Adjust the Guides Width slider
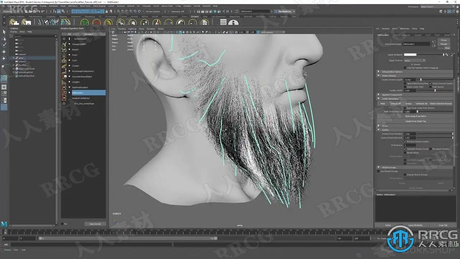Screen dimensions: 460x259 click(435, 91)
